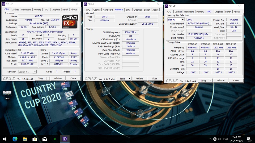Open the green taskbar app icon
Image resolution: width=255 pixels, height=143 pixels.
(x=55, y=139)
